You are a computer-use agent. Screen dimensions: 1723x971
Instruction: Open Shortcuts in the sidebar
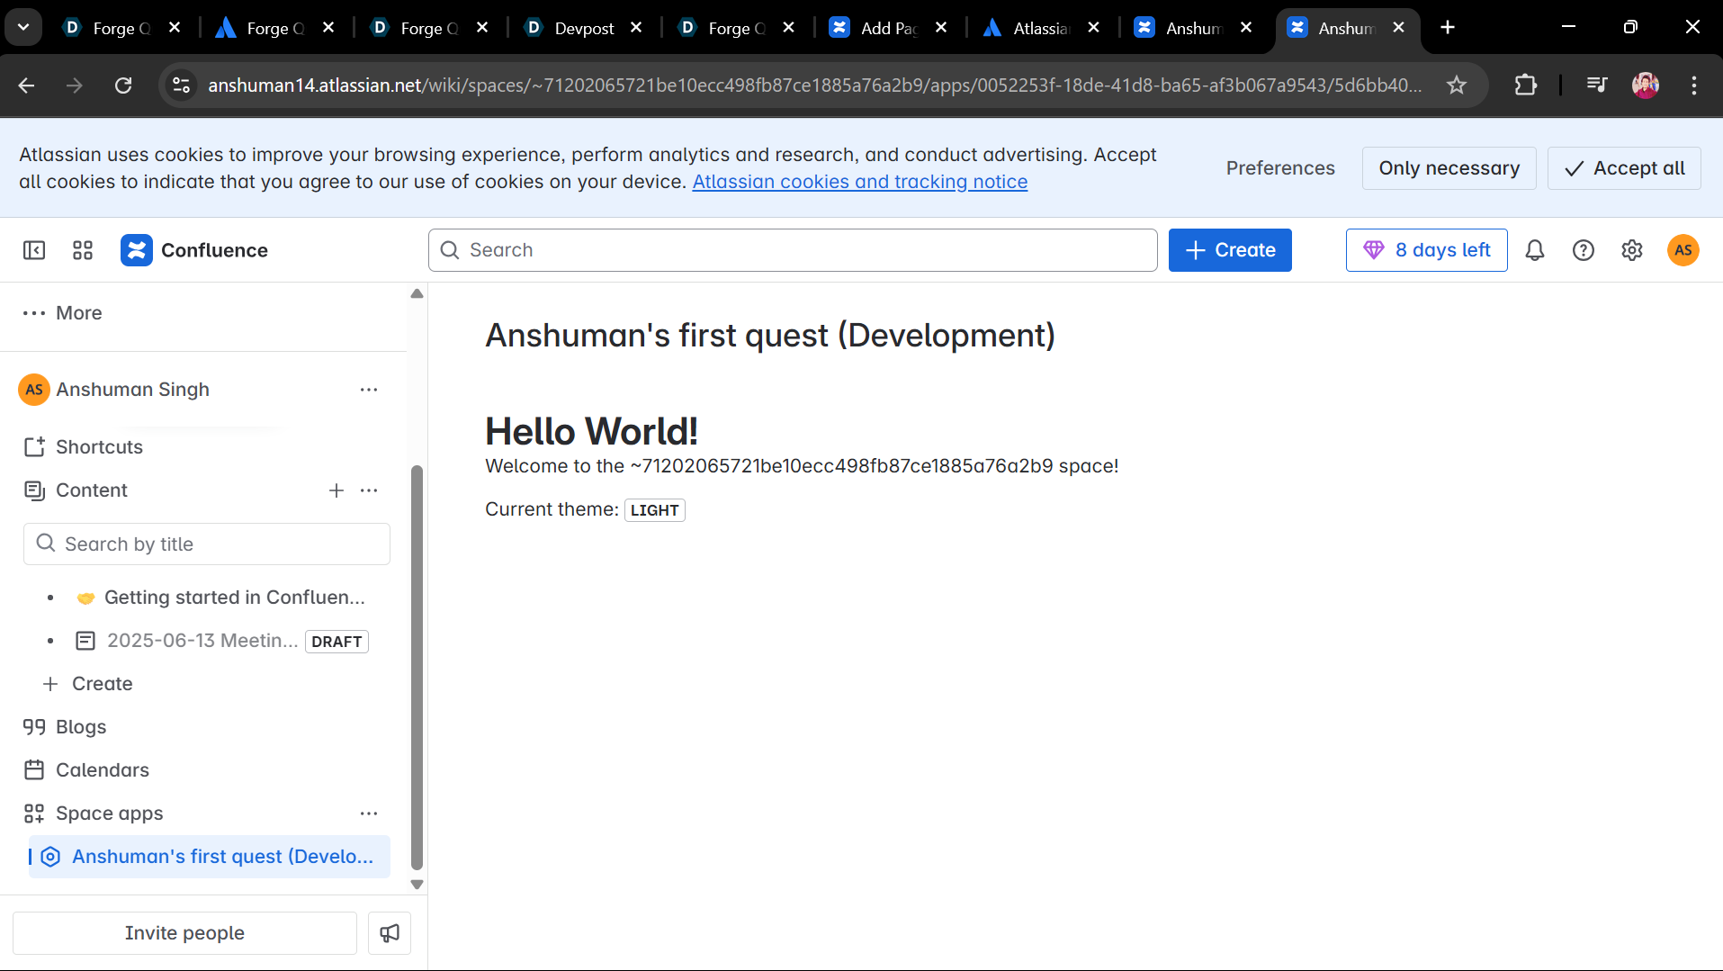[x=99, y=447]
